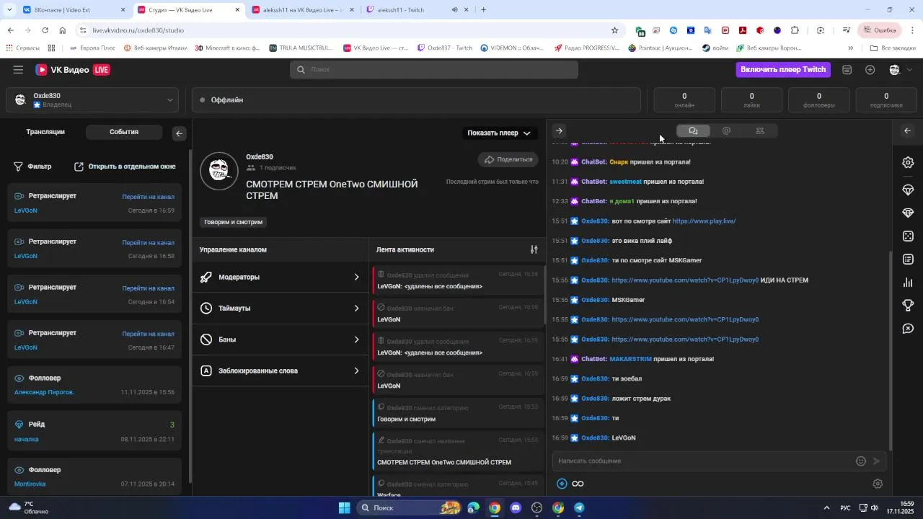Click the Поиск search field

click(x=434, y=70)
